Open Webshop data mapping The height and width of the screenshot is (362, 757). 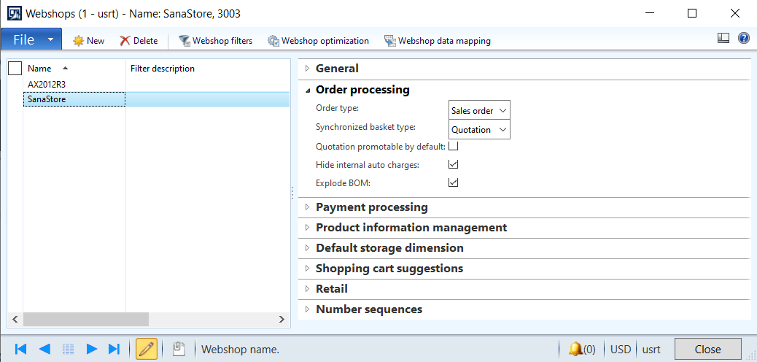[x=390, y=41]
